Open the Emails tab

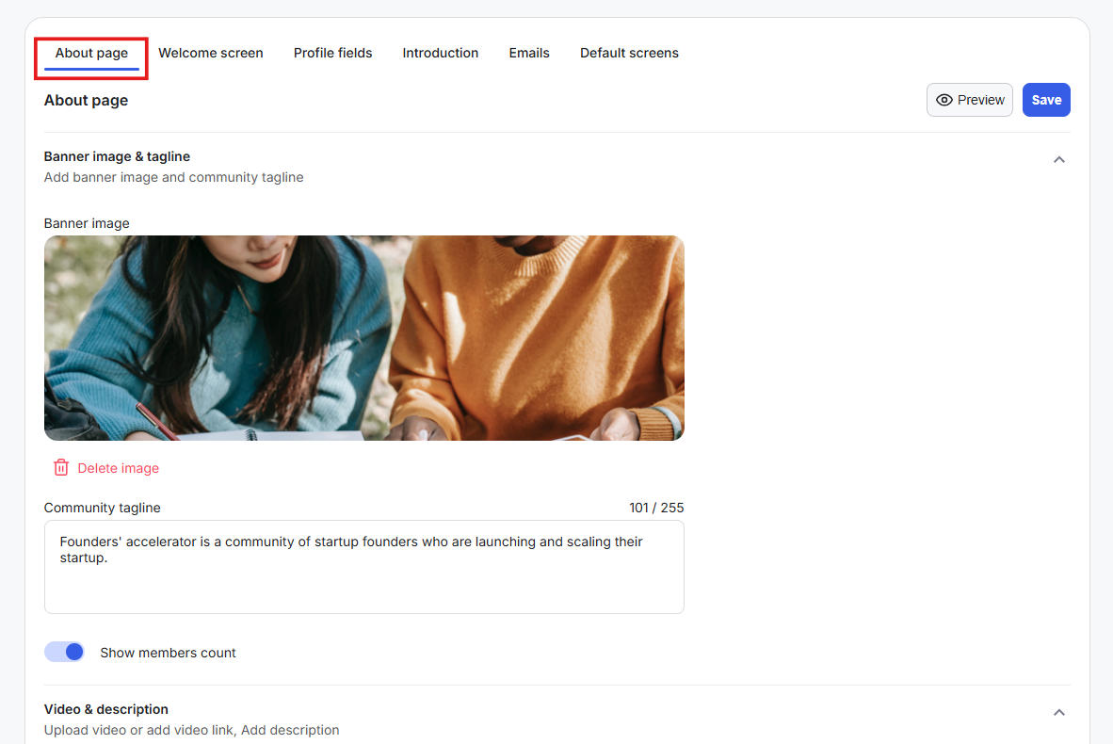(529, 54)
